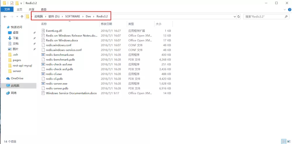The height and width of the screenshot is (144, 292).
Task: Select redis-benchmark.exe application icon
Action: (x=43, y=55)
